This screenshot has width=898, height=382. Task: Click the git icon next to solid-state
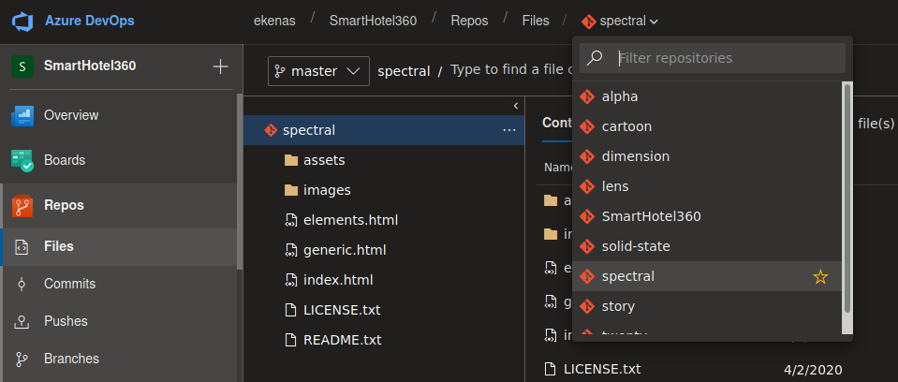(x=587, y=246)
